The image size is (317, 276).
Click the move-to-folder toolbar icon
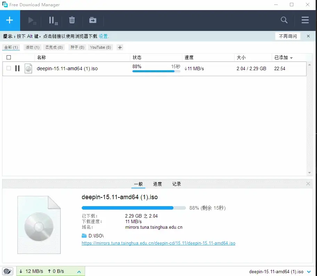point(93,20)
